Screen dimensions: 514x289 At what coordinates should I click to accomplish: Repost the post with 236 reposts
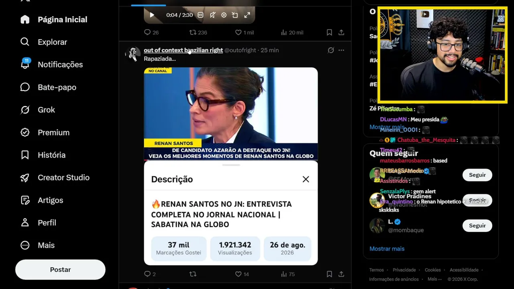(x=198, y=33)
